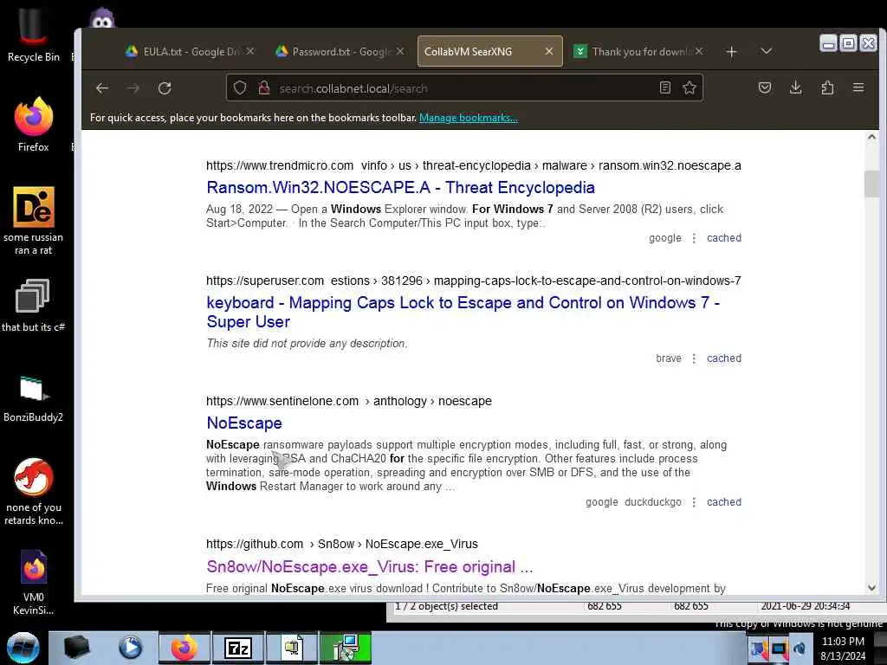Viewport: 887px width, 665px height.
Task: Click the sentinelone.com result URL text
Action: [x=348, y=401]
